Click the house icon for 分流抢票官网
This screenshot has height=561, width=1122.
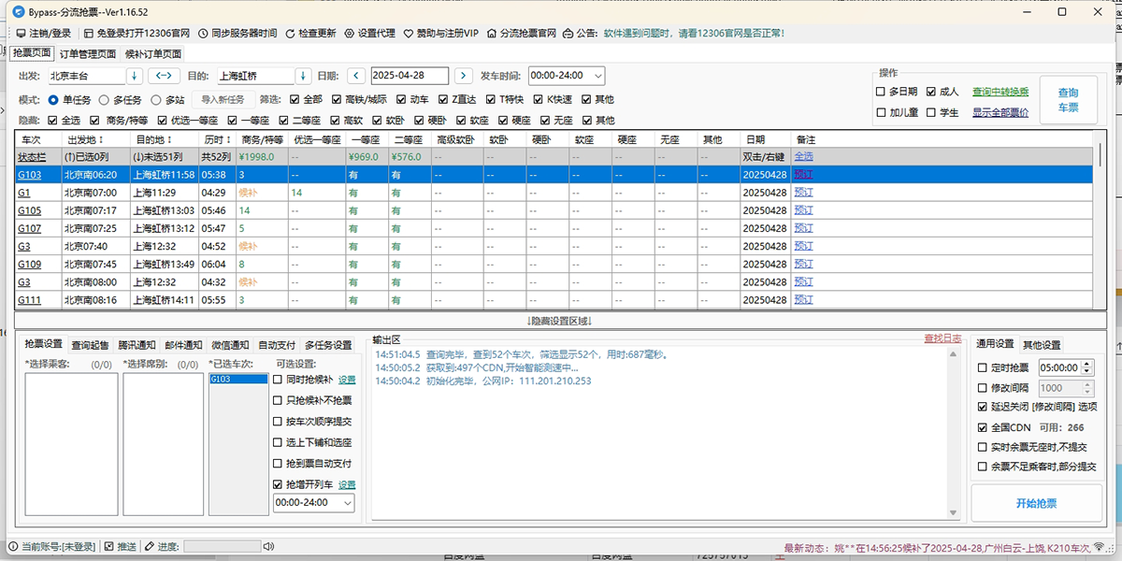pyautogui.click(x=492, y=33)
